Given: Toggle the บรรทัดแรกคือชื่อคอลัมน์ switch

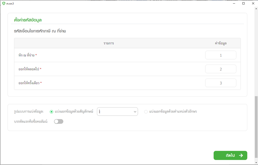Looking at the screenshot, I should pyautogui.click(x=58, y=121).
